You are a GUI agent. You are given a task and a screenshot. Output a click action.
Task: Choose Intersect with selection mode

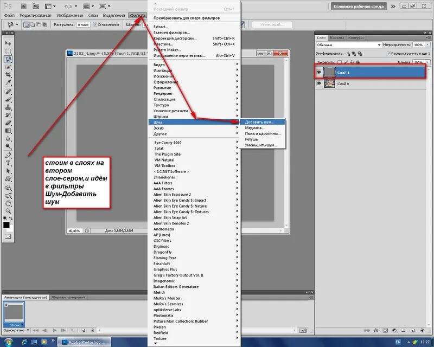point(45,24)
